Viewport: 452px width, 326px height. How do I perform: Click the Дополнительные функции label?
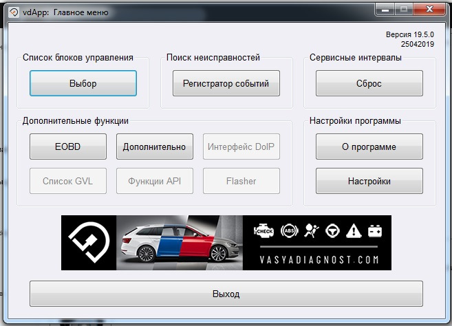tap(76, 120)
